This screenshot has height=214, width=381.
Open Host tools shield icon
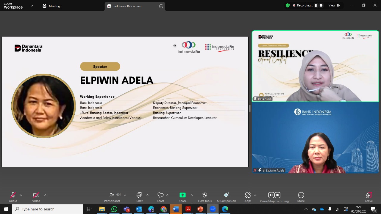205,195
